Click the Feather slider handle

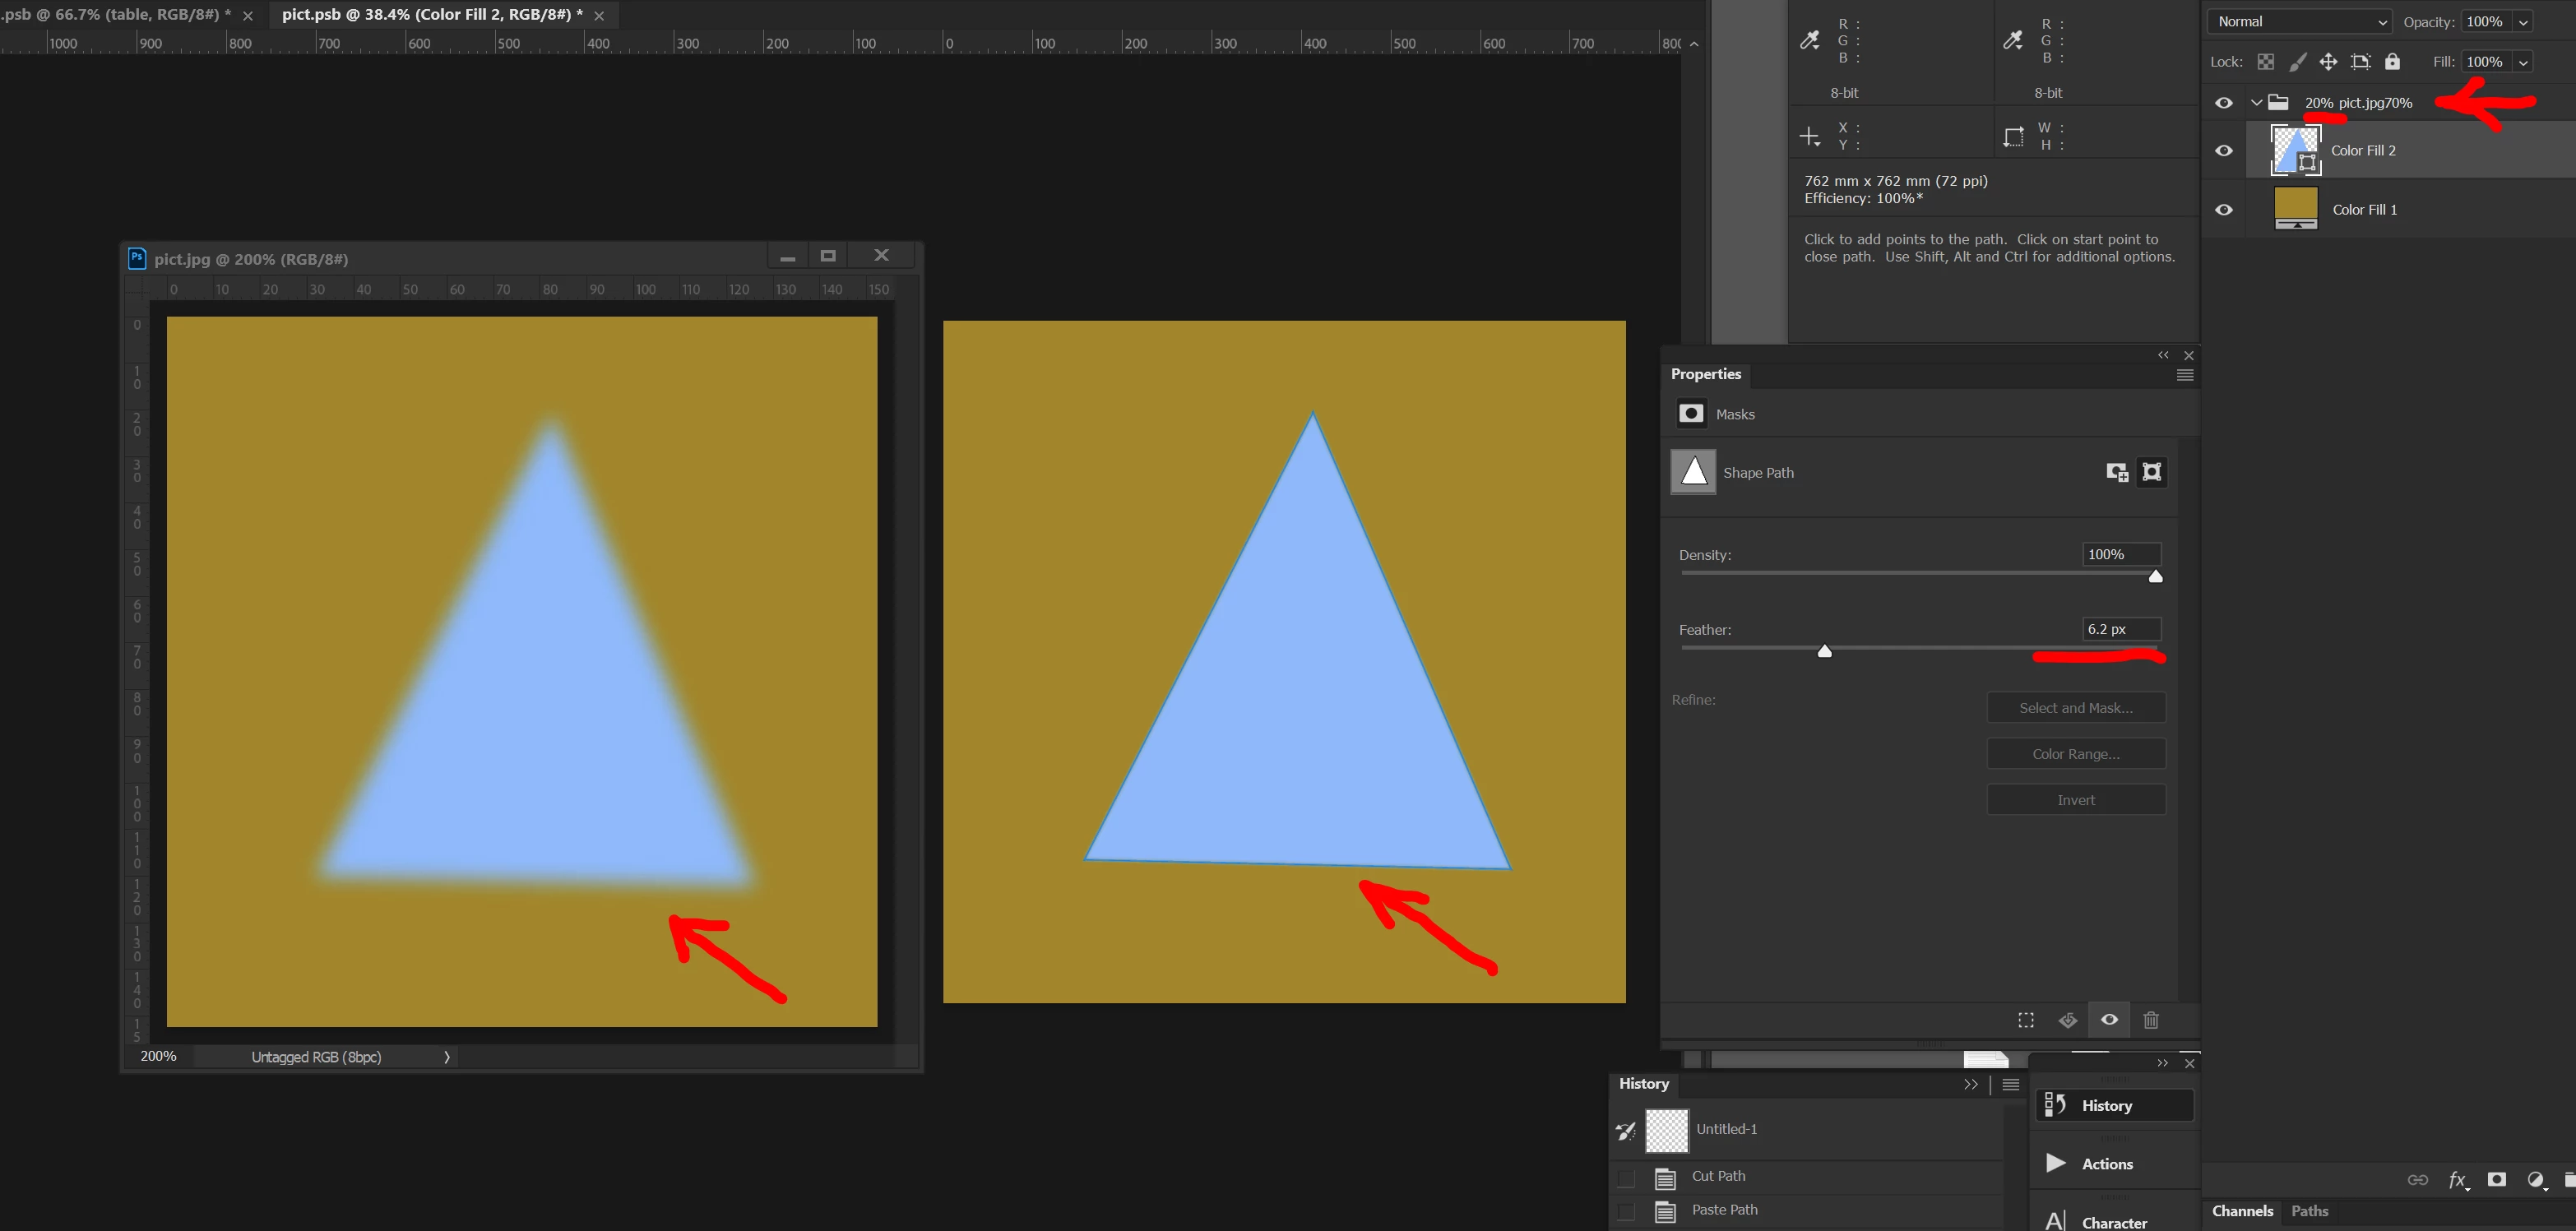click(x=1824, y=652)
